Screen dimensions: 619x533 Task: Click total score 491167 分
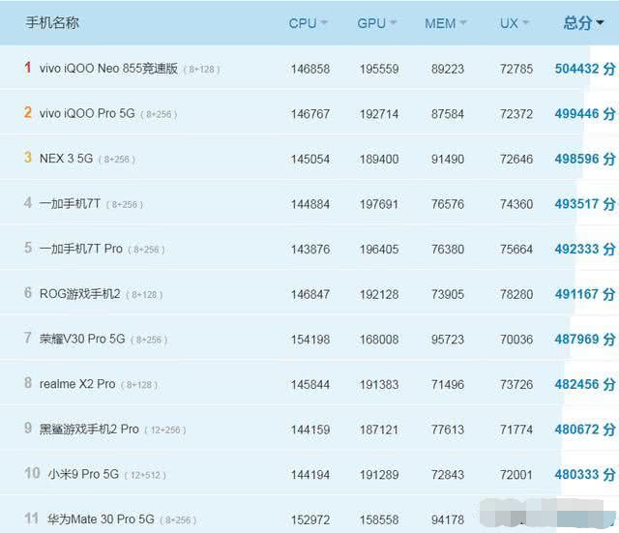[585, 294]
